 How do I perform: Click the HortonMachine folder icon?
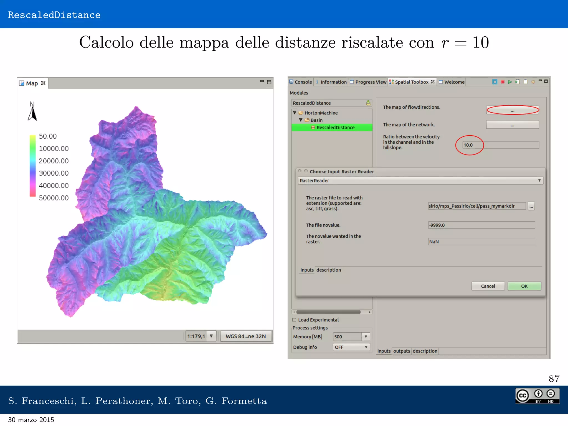301,113
